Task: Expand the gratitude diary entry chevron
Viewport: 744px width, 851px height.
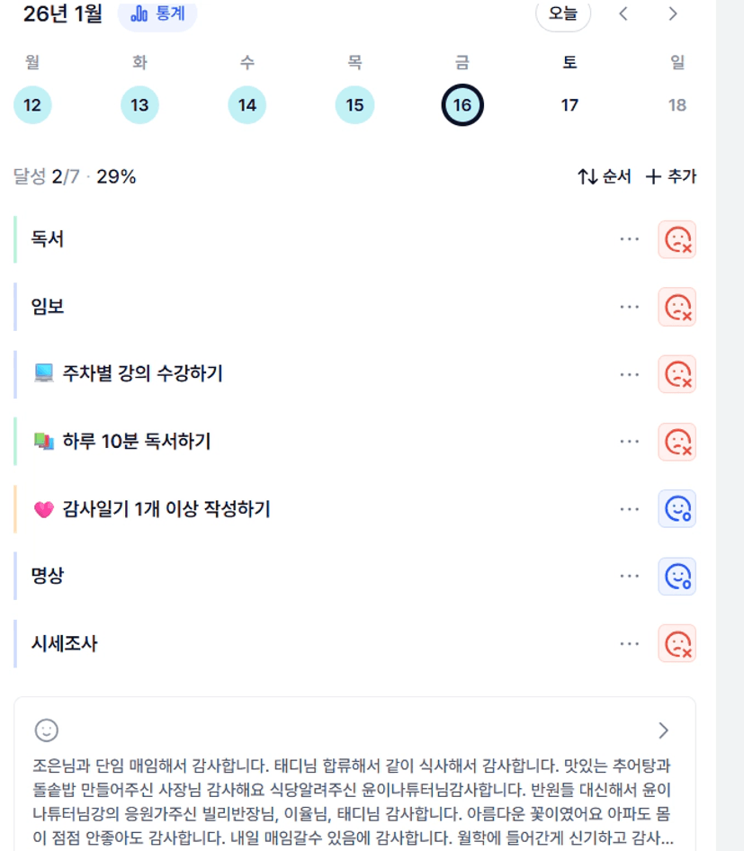Action: (x=664, y=730)
